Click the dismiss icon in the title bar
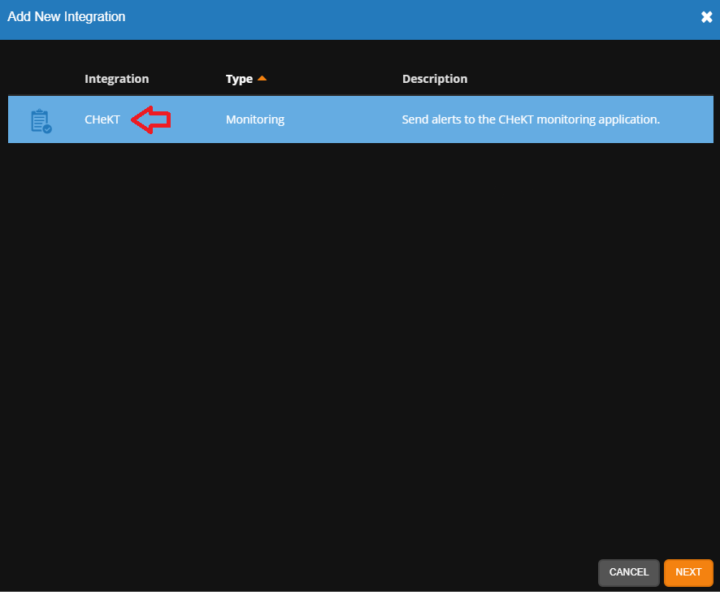 (706, 16)
